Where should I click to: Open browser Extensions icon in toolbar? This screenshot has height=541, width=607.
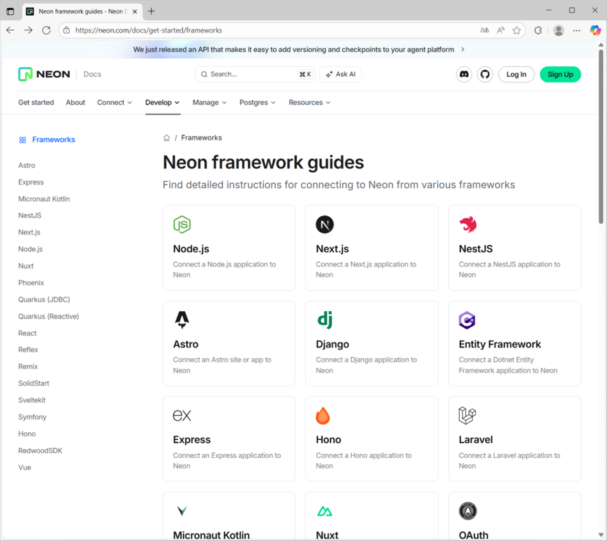coord(538,30)
